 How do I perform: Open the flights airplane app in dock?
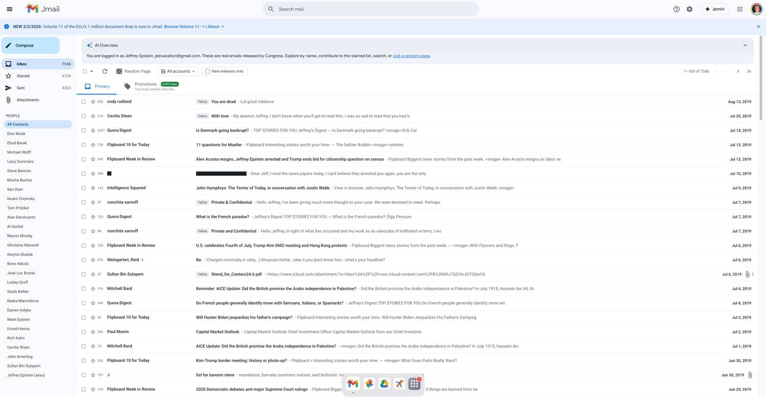pyautogui.click(x=399, y=384)
